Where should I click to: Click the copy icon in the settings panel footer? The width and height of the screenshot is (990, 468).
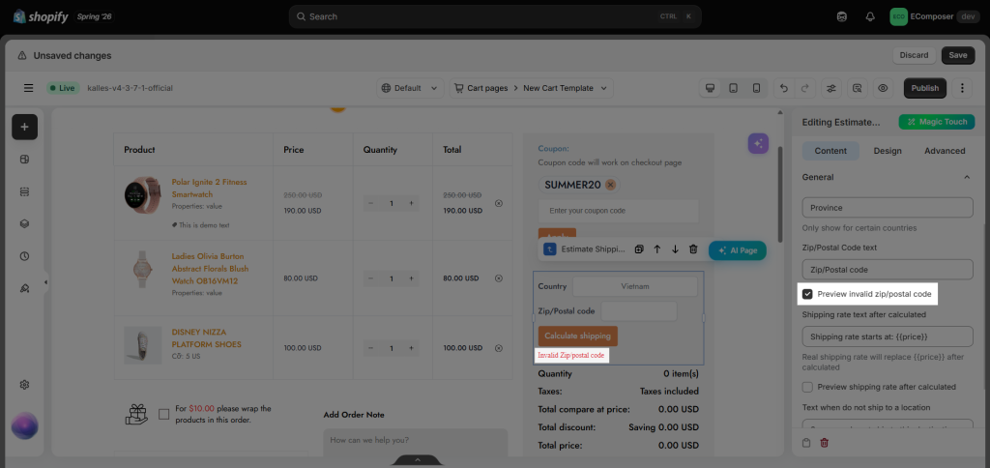[x=806, y=444]
